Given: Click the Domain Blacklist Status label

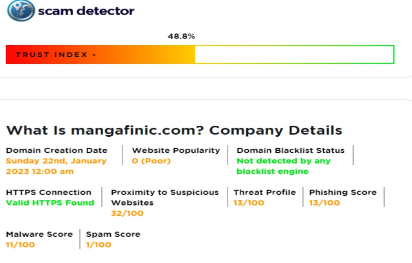Looking at the screenshot, I should [x=290, y=150].
